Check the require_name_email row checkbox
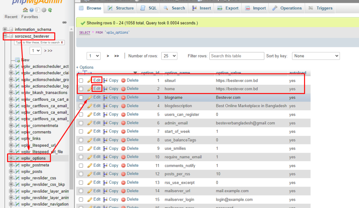Screen dimensions: 359x208 coord(81,157)
